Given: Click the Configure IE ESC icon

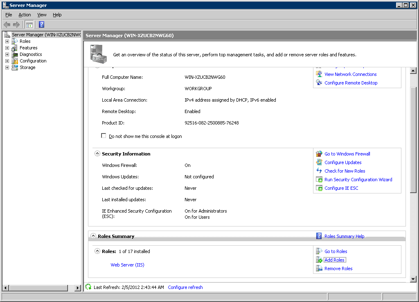Looking at the screenshot, I should (x=319, y=188).
